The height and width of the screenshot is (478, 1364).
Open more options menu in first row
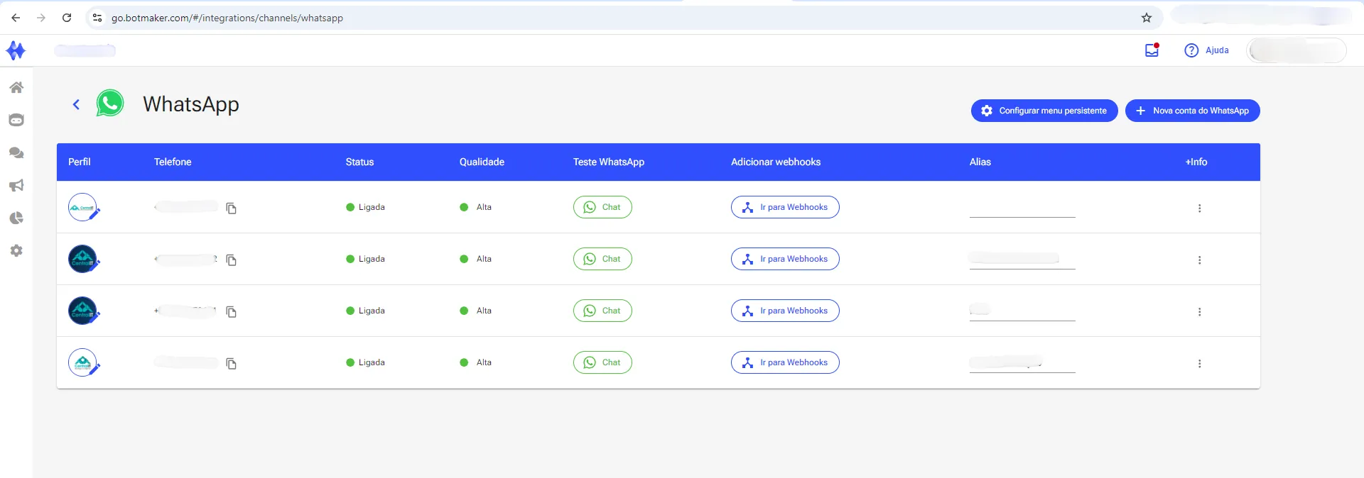click(1199, 208)
